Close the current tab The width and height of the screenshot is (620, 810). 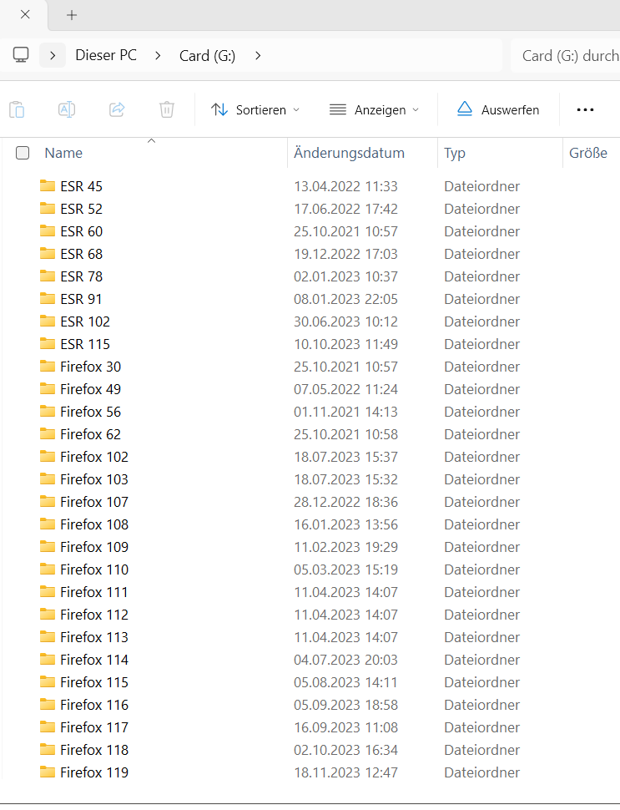(25, 14)
